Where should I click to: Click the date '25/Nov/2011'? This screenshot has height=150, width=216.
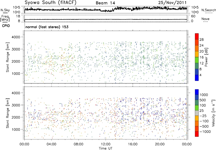pyautogui.click(x=172, y=2)
